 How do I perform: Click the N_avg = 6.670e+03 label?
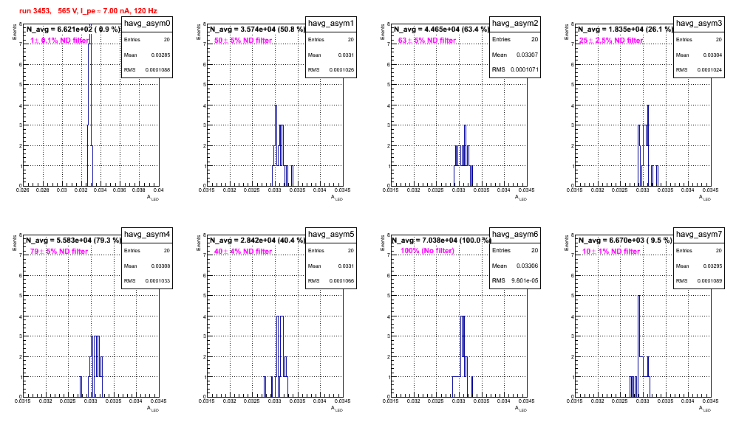tap(624, 241)
